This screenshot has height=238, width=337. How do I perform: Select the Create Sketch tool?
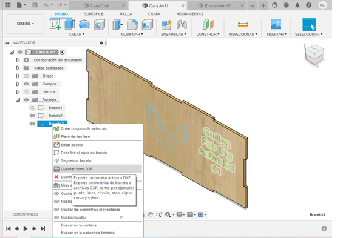point(55,24)
